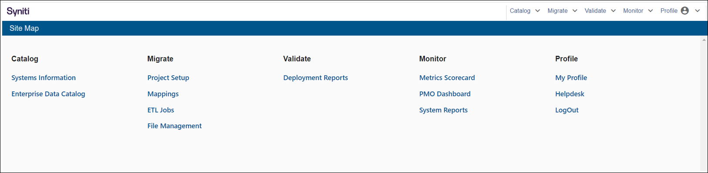Open the PMO Dashboard
708x173 pixels.
(445, 94)
